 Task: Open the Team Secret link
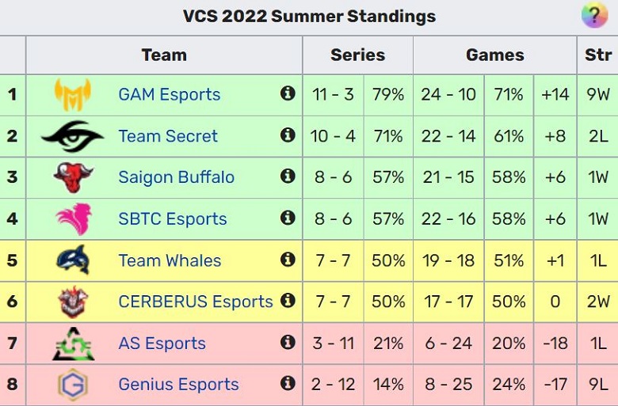(168, 136)
